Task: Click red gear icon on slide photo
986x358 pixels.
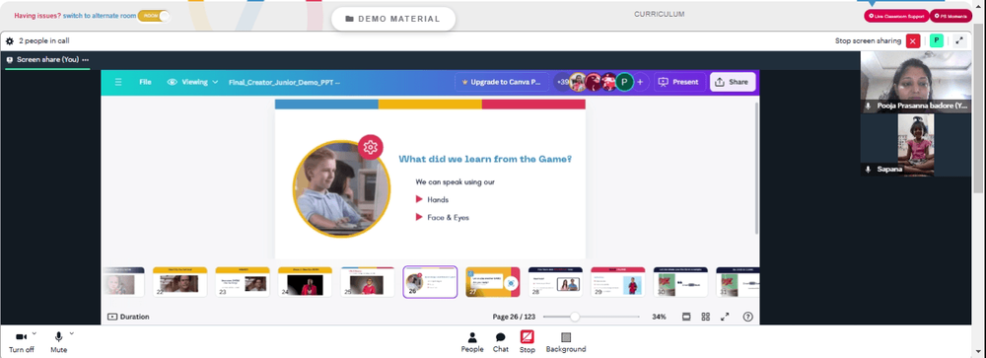Action: (x=370, y=147)
